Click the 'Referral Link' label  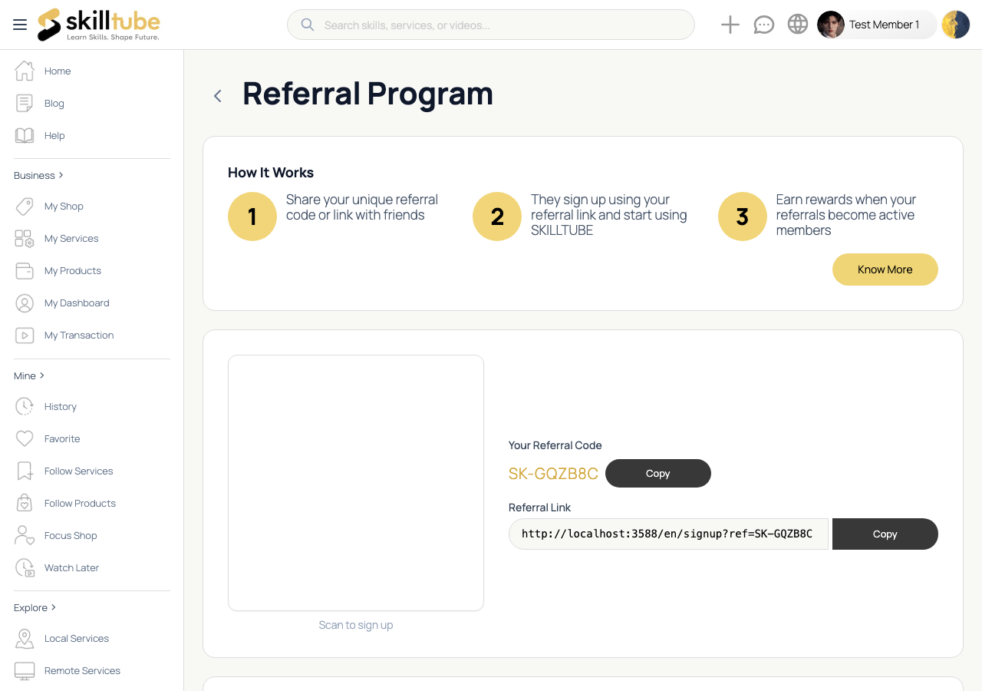pos(540,508)
